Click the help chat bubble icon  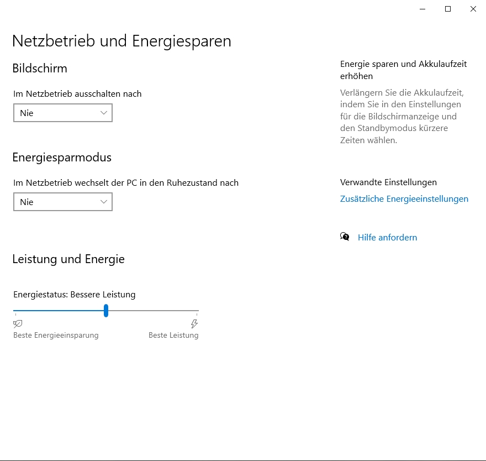click(345, 237)
